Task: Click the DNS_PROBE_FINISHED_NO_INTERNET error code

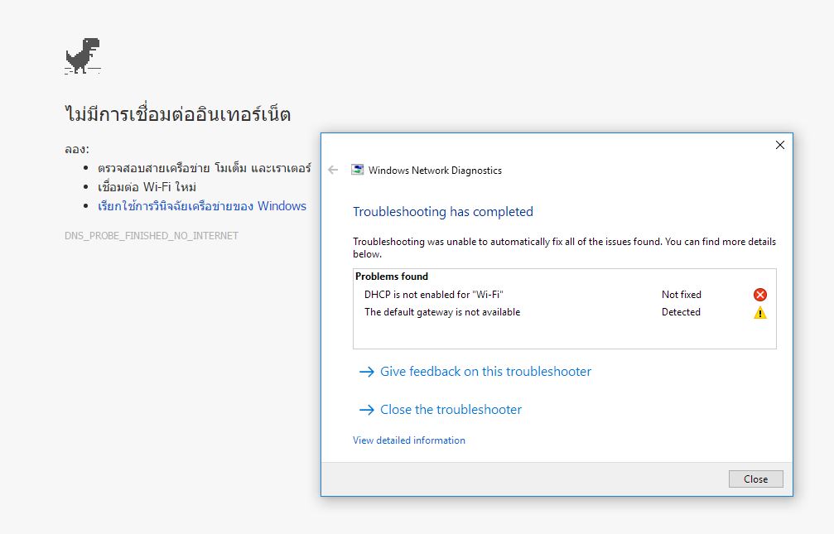Action: [x=152, y=236]
